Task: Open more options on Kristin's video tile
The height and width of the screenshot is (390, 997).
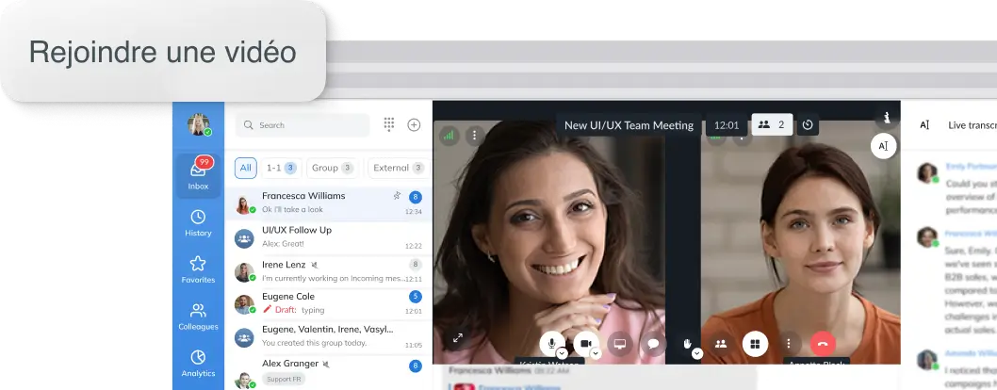Action: click(x=474, y=135)
